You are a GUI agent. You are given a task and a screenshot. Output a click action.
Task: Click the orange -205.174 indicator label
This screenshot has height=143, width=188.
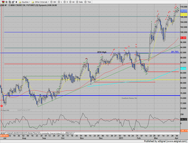(x=184, y=131)
